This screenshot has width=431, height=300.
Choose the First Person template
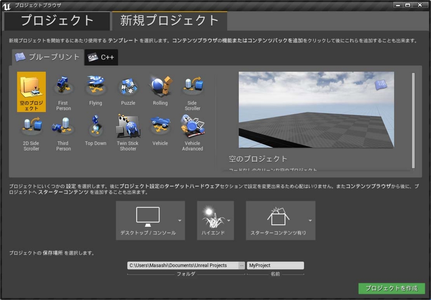coord(63,92)
